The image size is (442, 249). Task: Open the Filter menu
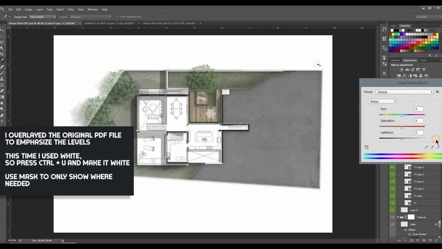[x=70, y=9]
